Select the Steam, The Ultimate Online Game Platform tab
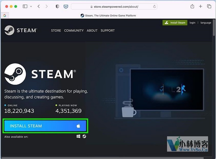 108,16
